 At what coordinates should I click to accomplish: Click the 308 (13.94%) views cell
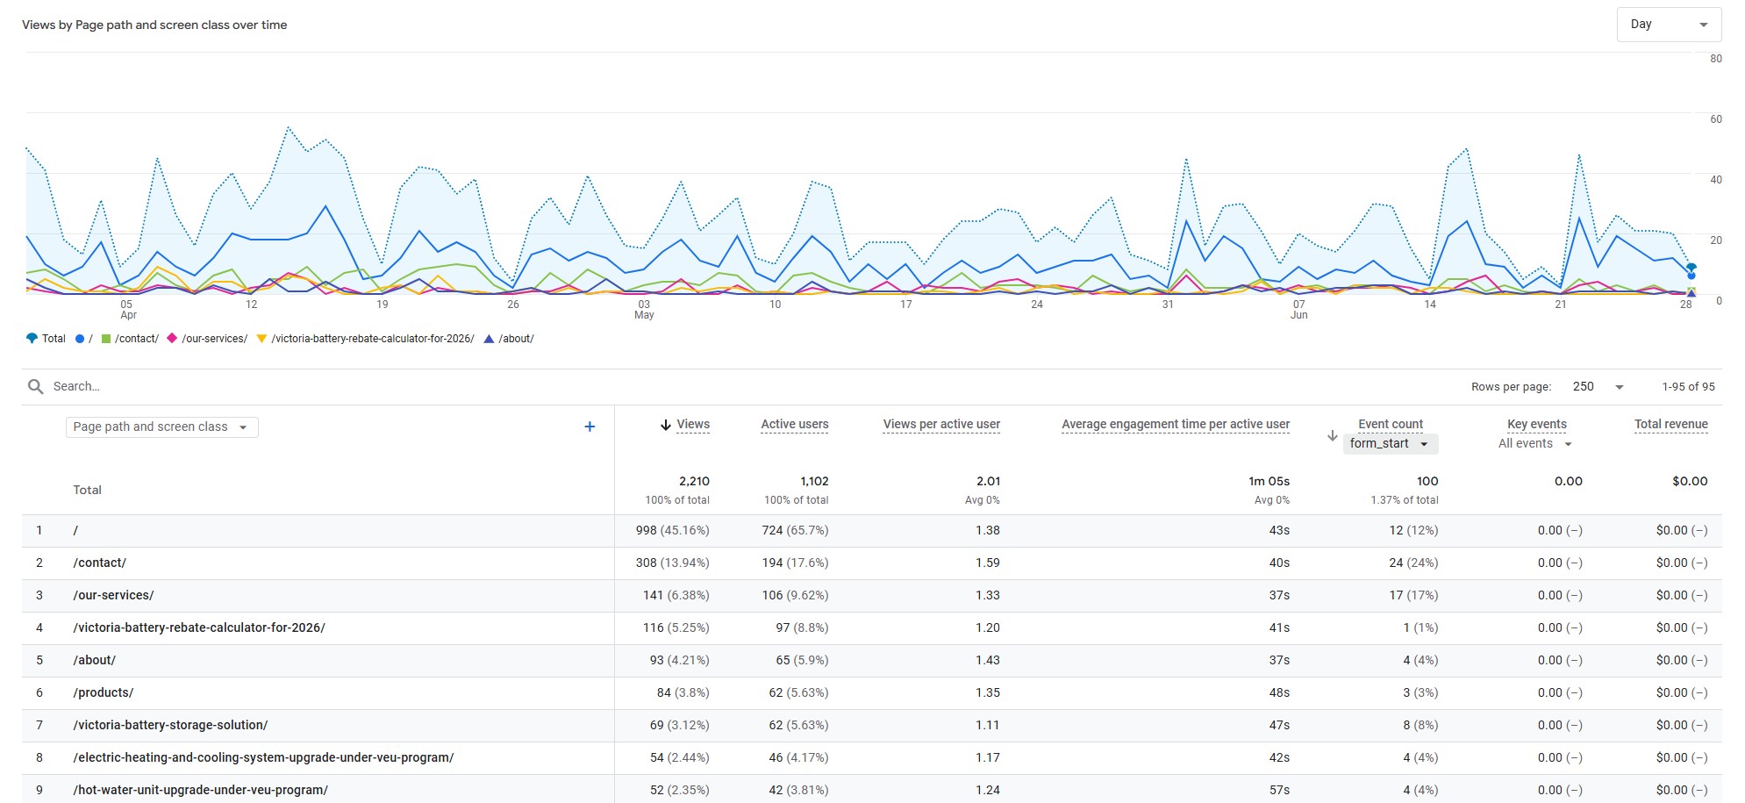click(672, 563)
